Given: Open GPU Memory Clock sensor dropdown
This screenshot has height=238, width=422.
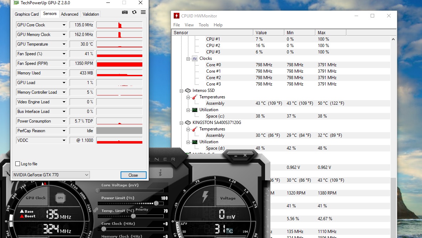Looking at the screenshot, I should click(64, 35).
